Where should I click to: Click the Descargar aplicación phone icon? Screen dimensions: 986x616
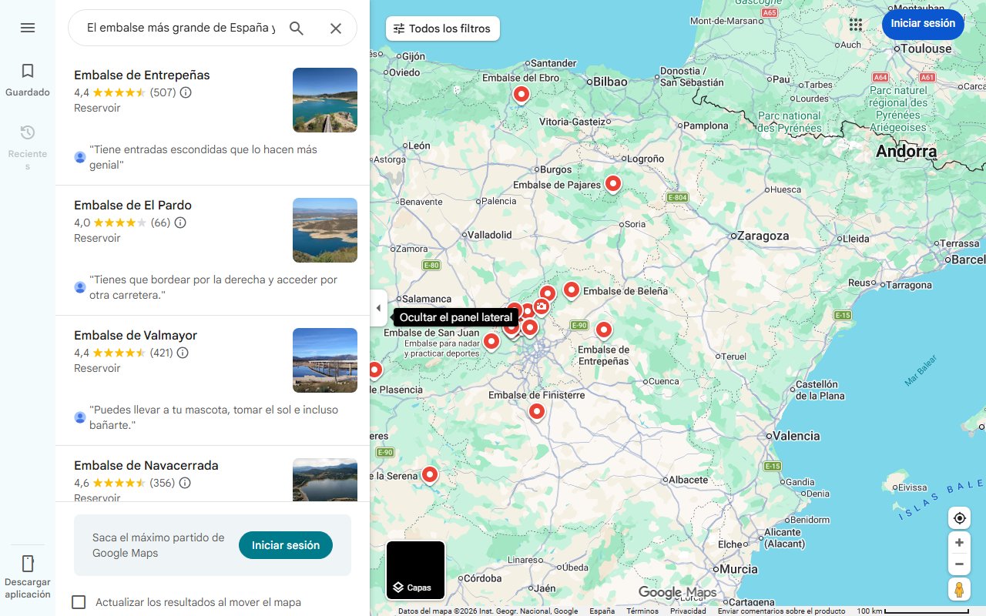(x=28, y=564)
